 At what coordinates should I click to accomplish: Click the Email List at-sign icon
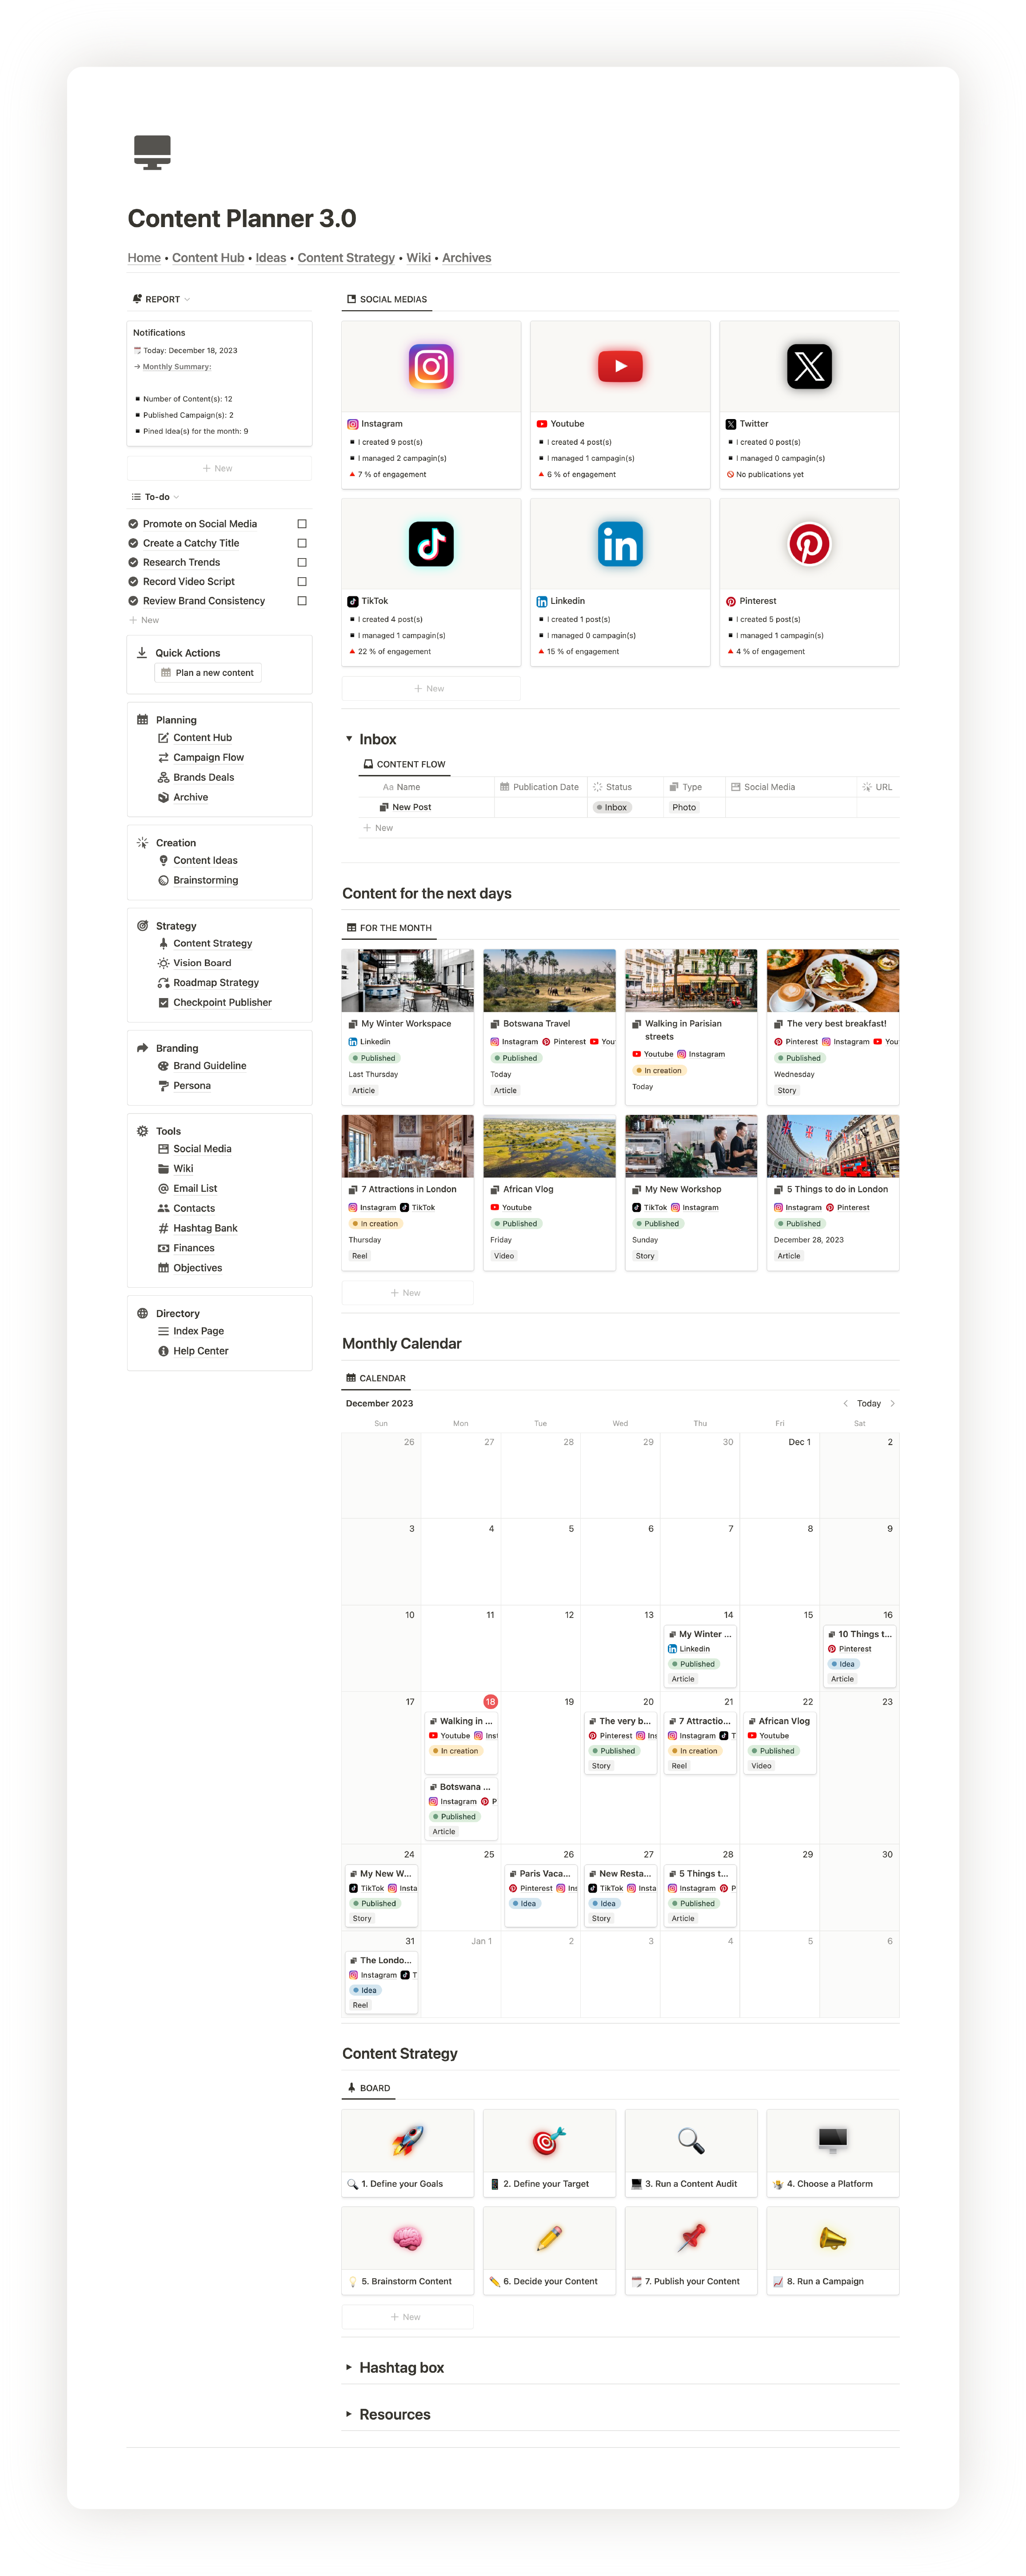coord(163,1189)
